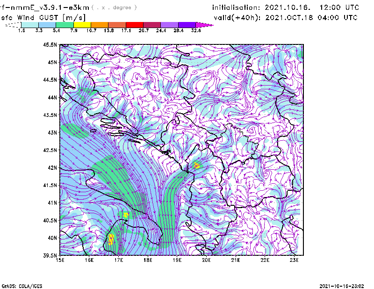
Task: Click the salmon 13.8–17.1 legend swatch
Action: tap(117, 25)
